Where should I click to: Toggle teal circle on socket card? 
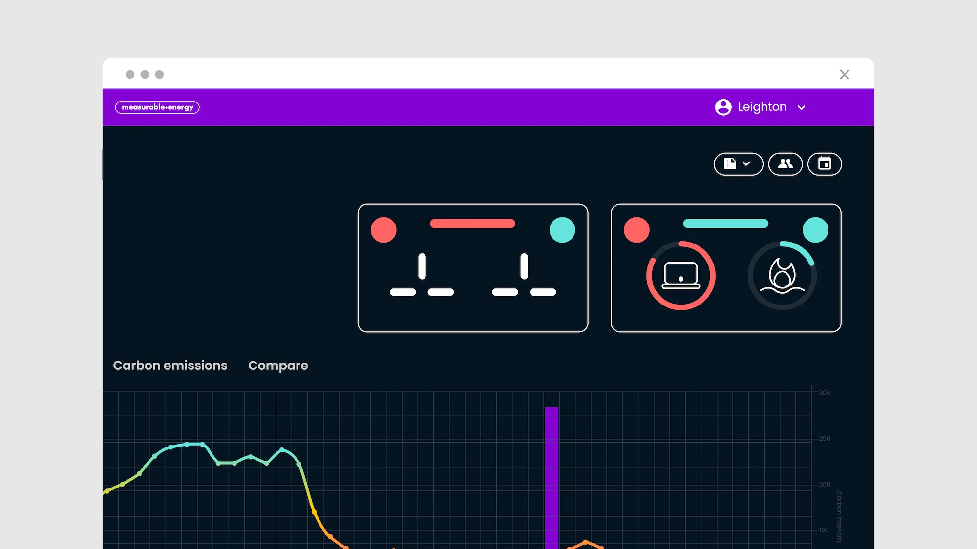562,230
